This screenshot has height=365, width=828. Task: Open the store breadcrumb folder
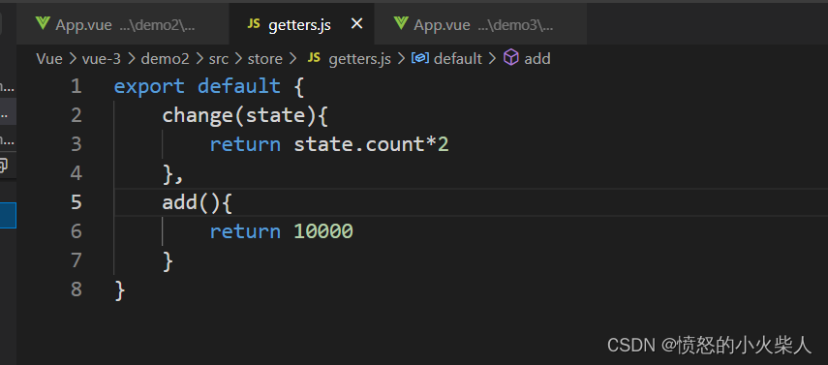tap(265, 59)
